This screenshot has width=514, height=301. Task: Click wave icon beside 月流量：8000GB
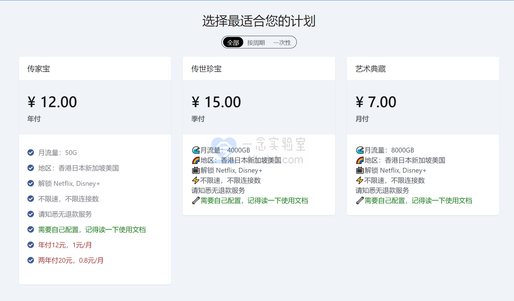tap(360, 150)
